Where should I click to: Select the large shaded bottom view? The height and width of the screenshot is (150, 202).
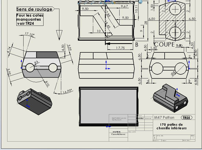[x=109, y=107]
